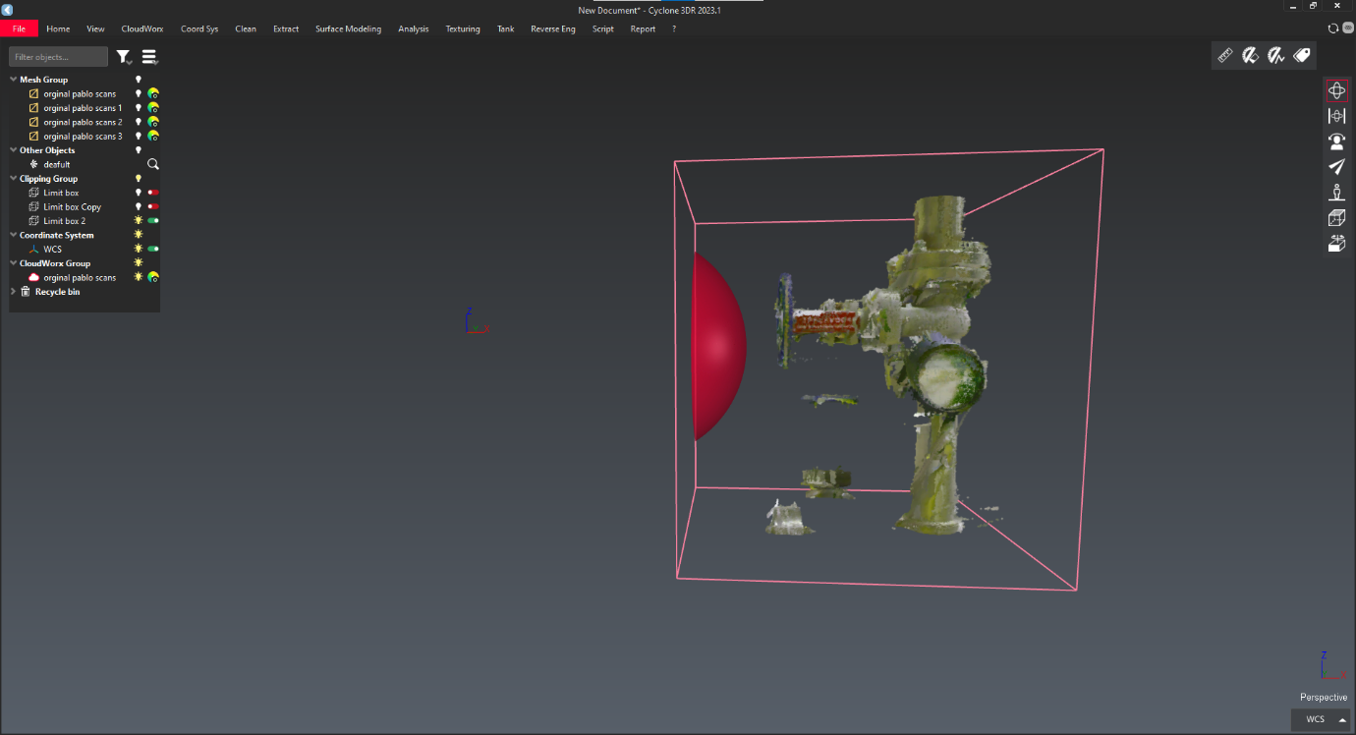Click the cloud icon of CloudWorx orginal pablo scans
This screenshot has width=1356, height=735.
coord(34,277)
